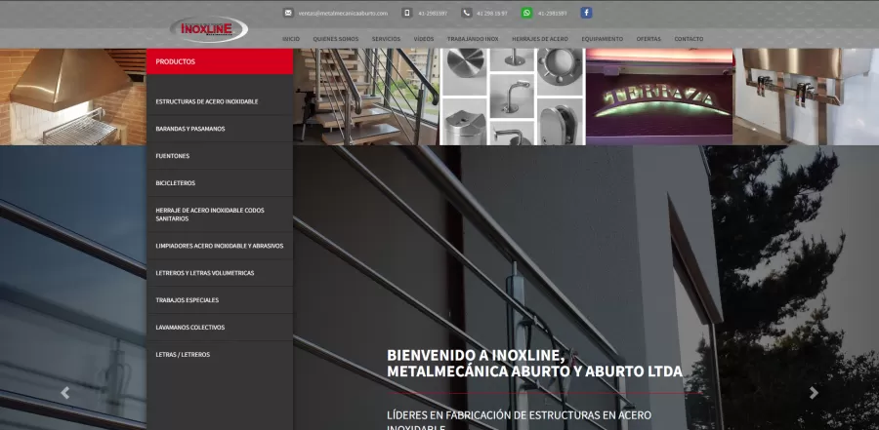This screenshot has height=430, width=879.
Task: Click the ventas email address link
Action: [x=343, y=13]
